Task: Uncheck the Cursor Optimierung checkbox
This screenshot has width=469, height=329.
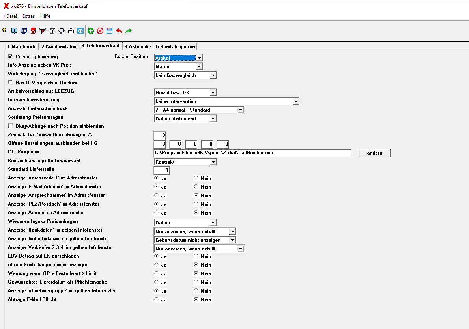Action: 11,56
